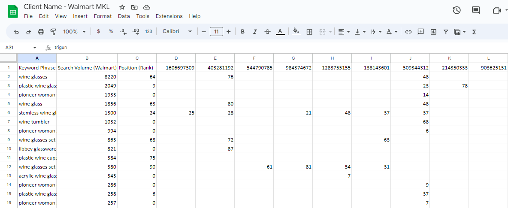
Task: Open the name box dropdown arrow
Action: (35, 48)
